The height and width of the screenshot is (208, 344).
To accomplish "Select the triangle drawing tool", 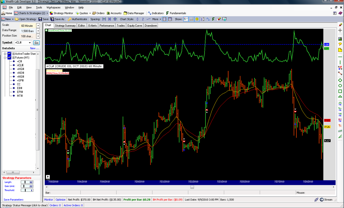I will pyautogui.click(x=340, y=97).
